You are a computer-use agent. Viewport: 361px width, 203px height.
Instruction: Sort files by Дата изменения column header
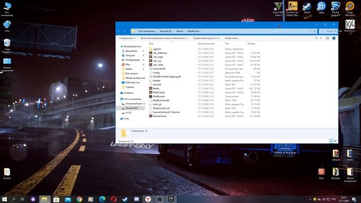[x=206, y=43]
